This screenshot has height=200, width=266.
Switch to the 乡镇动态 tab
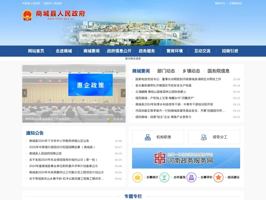point(191,71)
